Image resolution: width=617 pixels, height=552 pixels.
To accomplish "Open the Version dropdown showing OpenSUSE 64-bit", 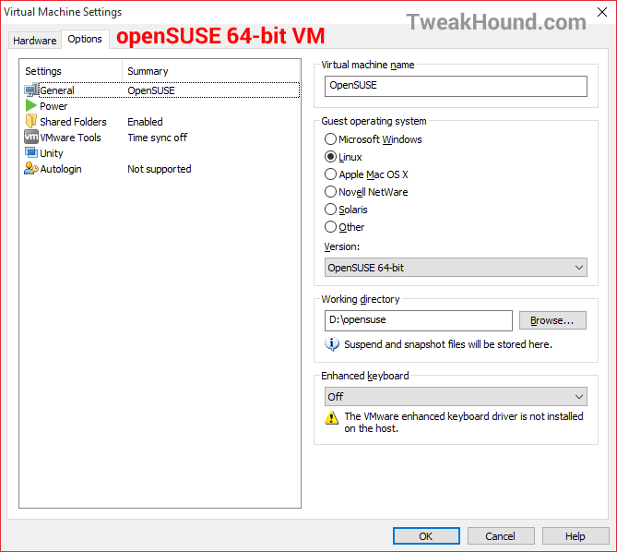I will point(456,268).
